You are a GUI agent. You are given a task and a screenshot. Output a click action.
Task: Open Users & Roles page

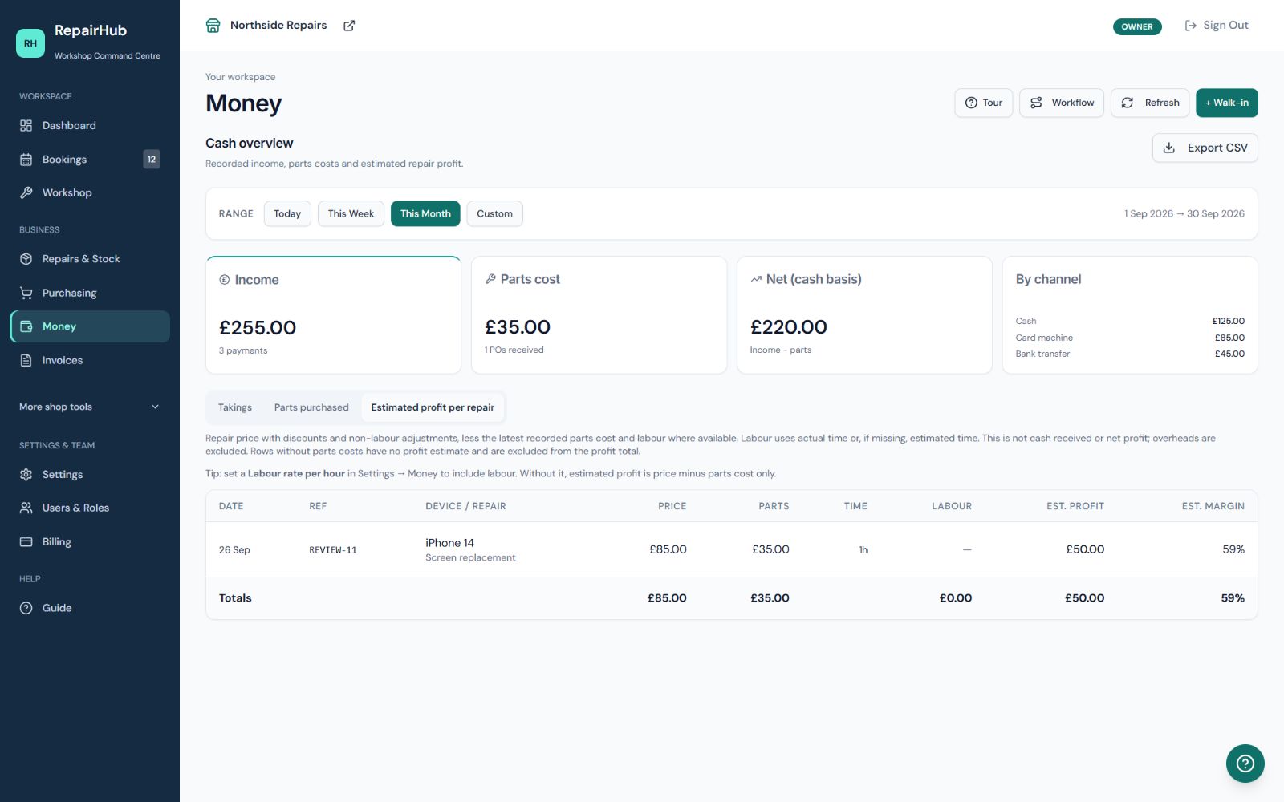(x=90, y=508)
